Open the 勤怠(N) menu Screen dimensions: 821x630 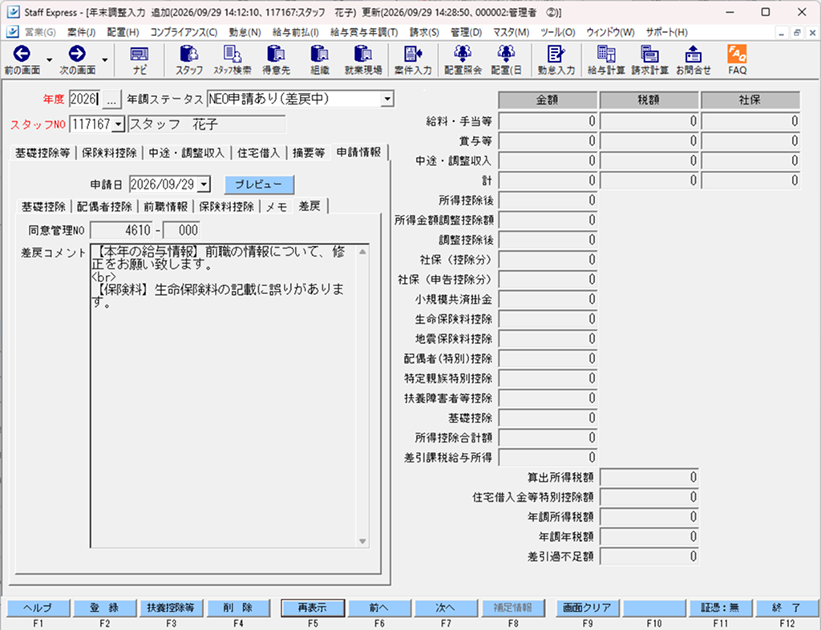click(245, 32)
